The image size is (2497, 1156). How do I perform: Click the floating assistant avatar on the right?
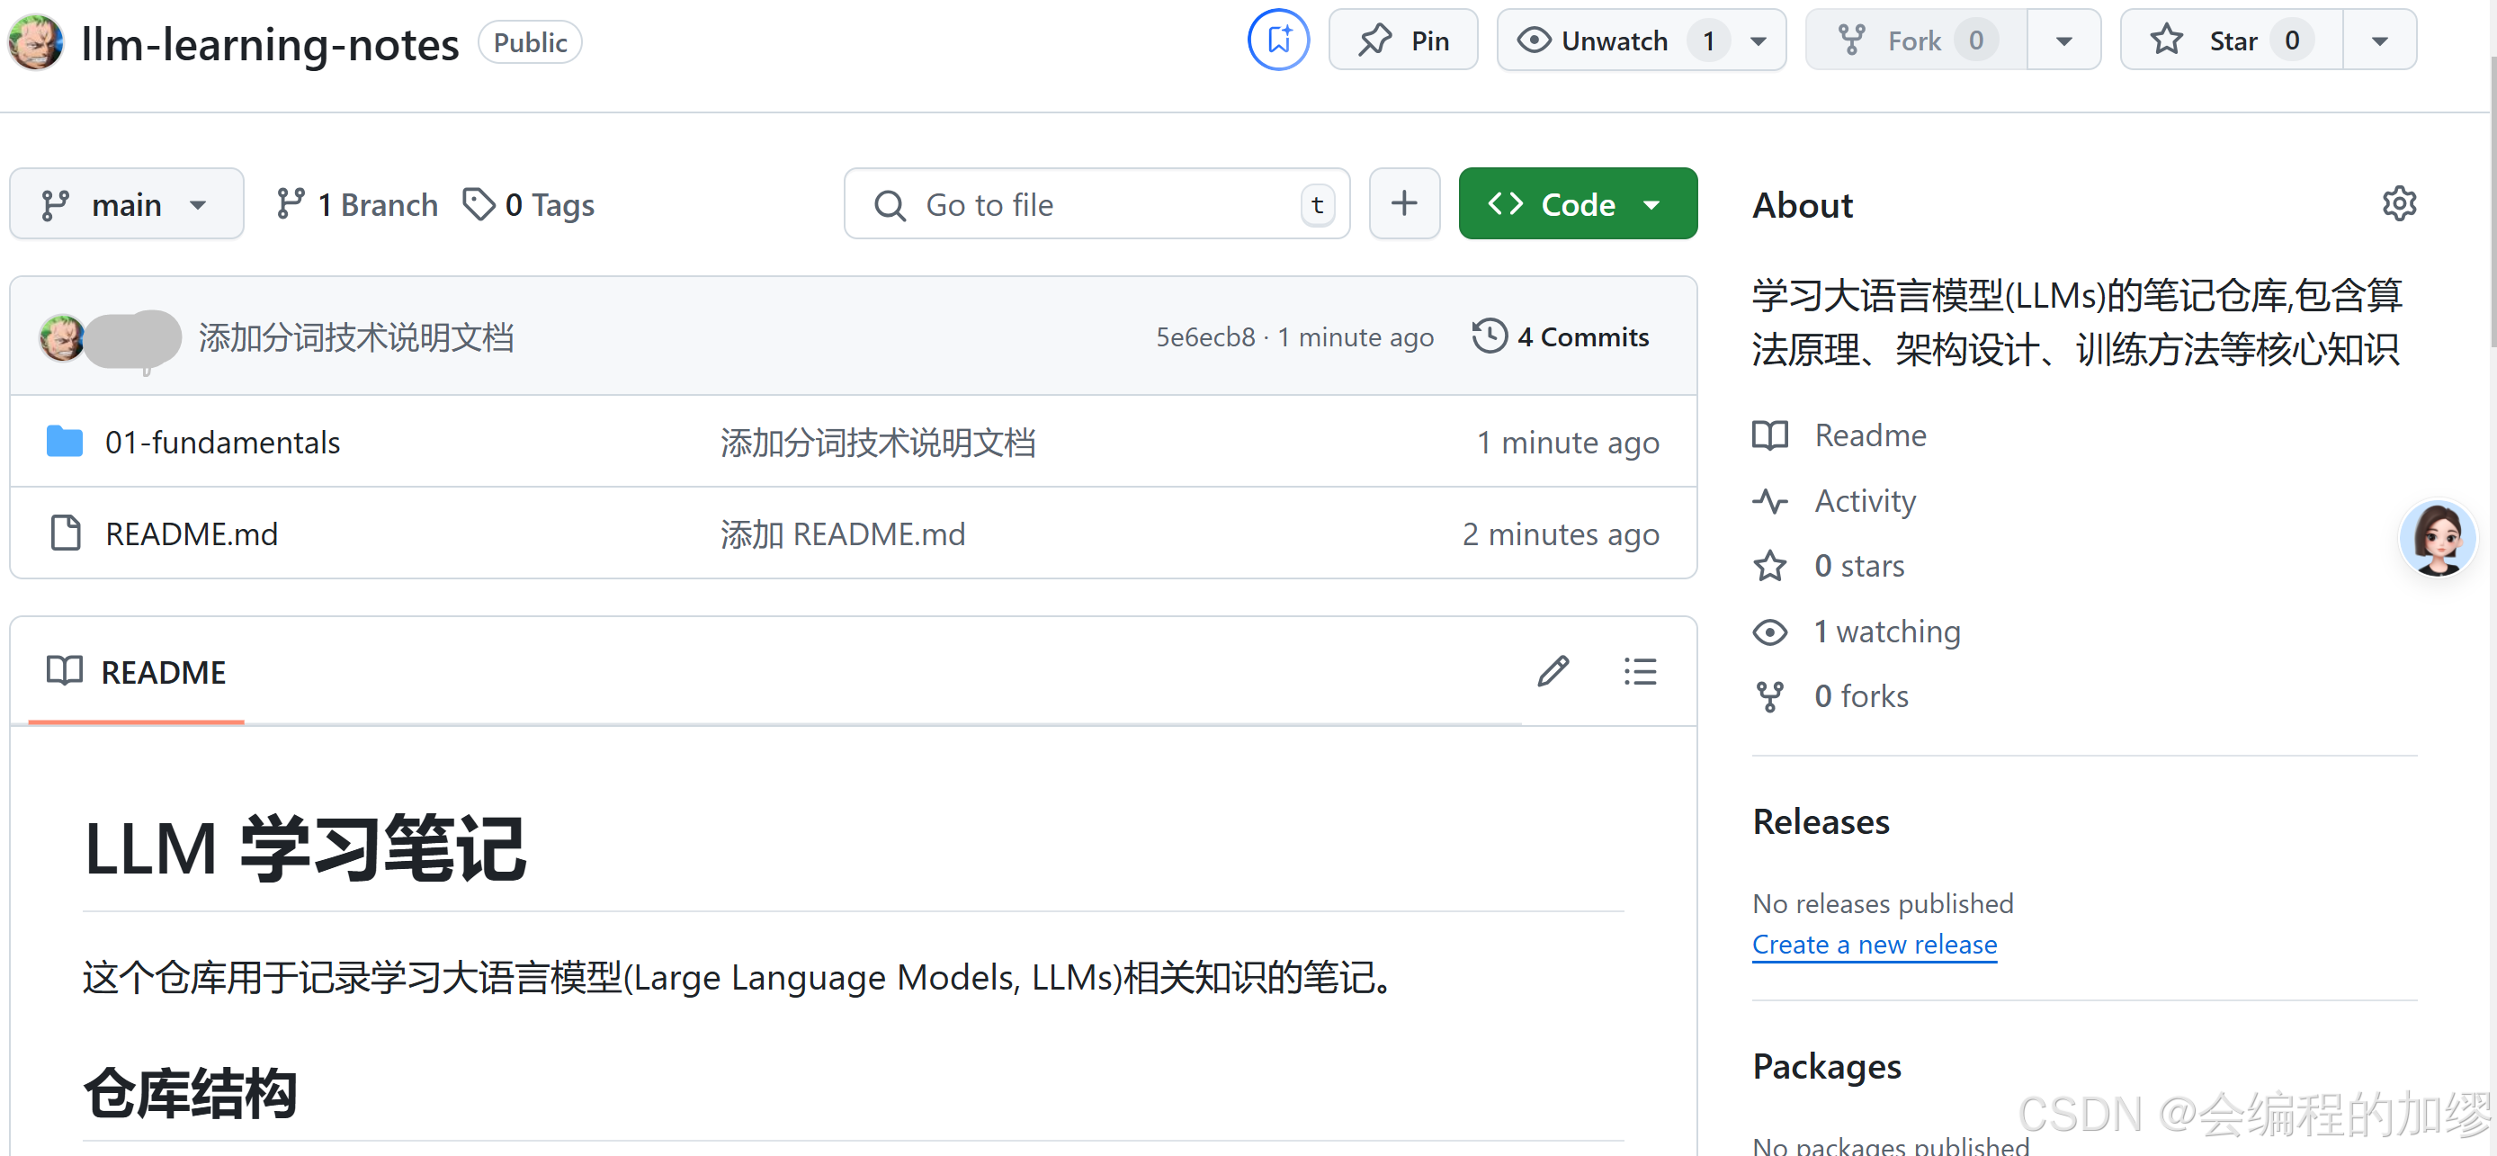pos(2437,538)
